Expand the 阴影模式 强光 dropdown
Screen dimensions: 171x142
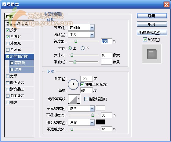coord(82,122)
